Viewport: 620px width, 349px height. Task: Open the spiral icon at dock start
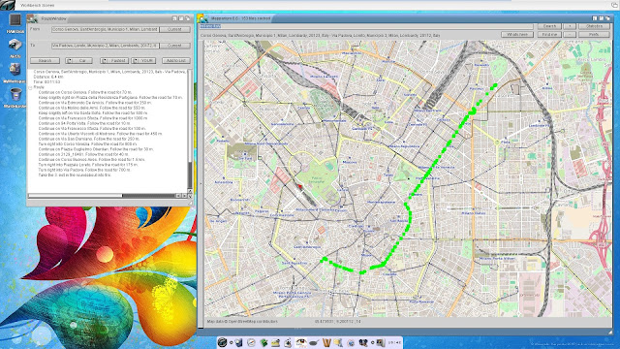click(222, 342)
